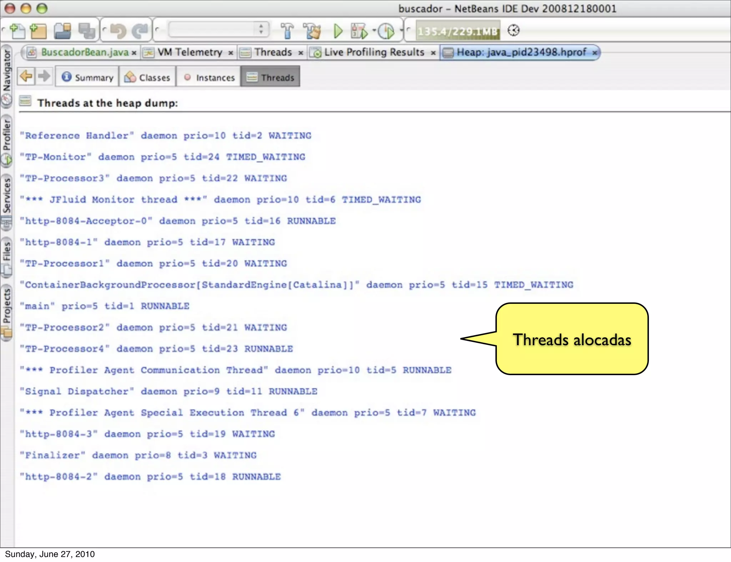
Task: Click the garbage collection clock icon
Action: [x=513, y=31]
